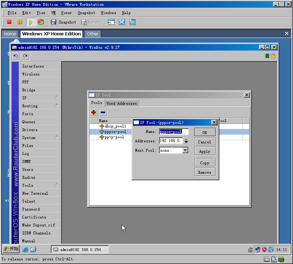This screenshot has width=293, height=264.
Task: Click the VMware full screen icon
Action: click(122, 22)
